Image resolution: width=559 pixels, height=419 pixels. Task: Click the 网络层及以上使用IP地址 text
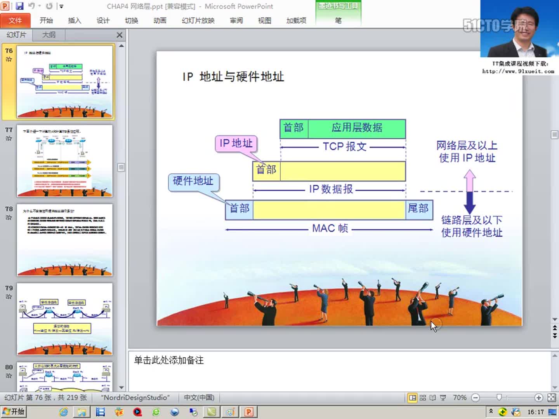[x=467, y=152]
